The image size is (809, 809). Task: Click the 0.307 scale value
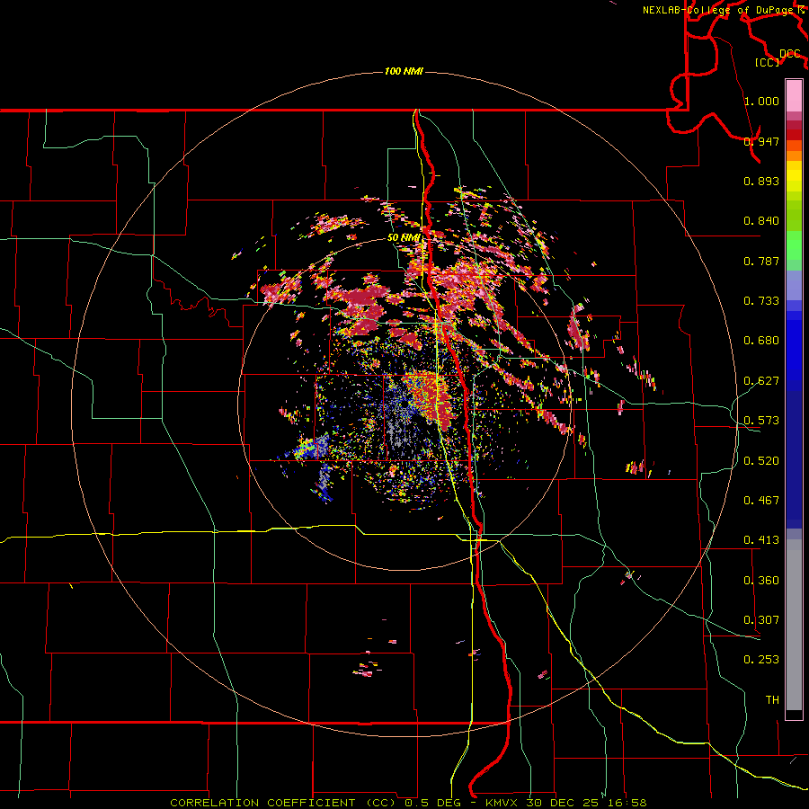(x=761, y=620)
